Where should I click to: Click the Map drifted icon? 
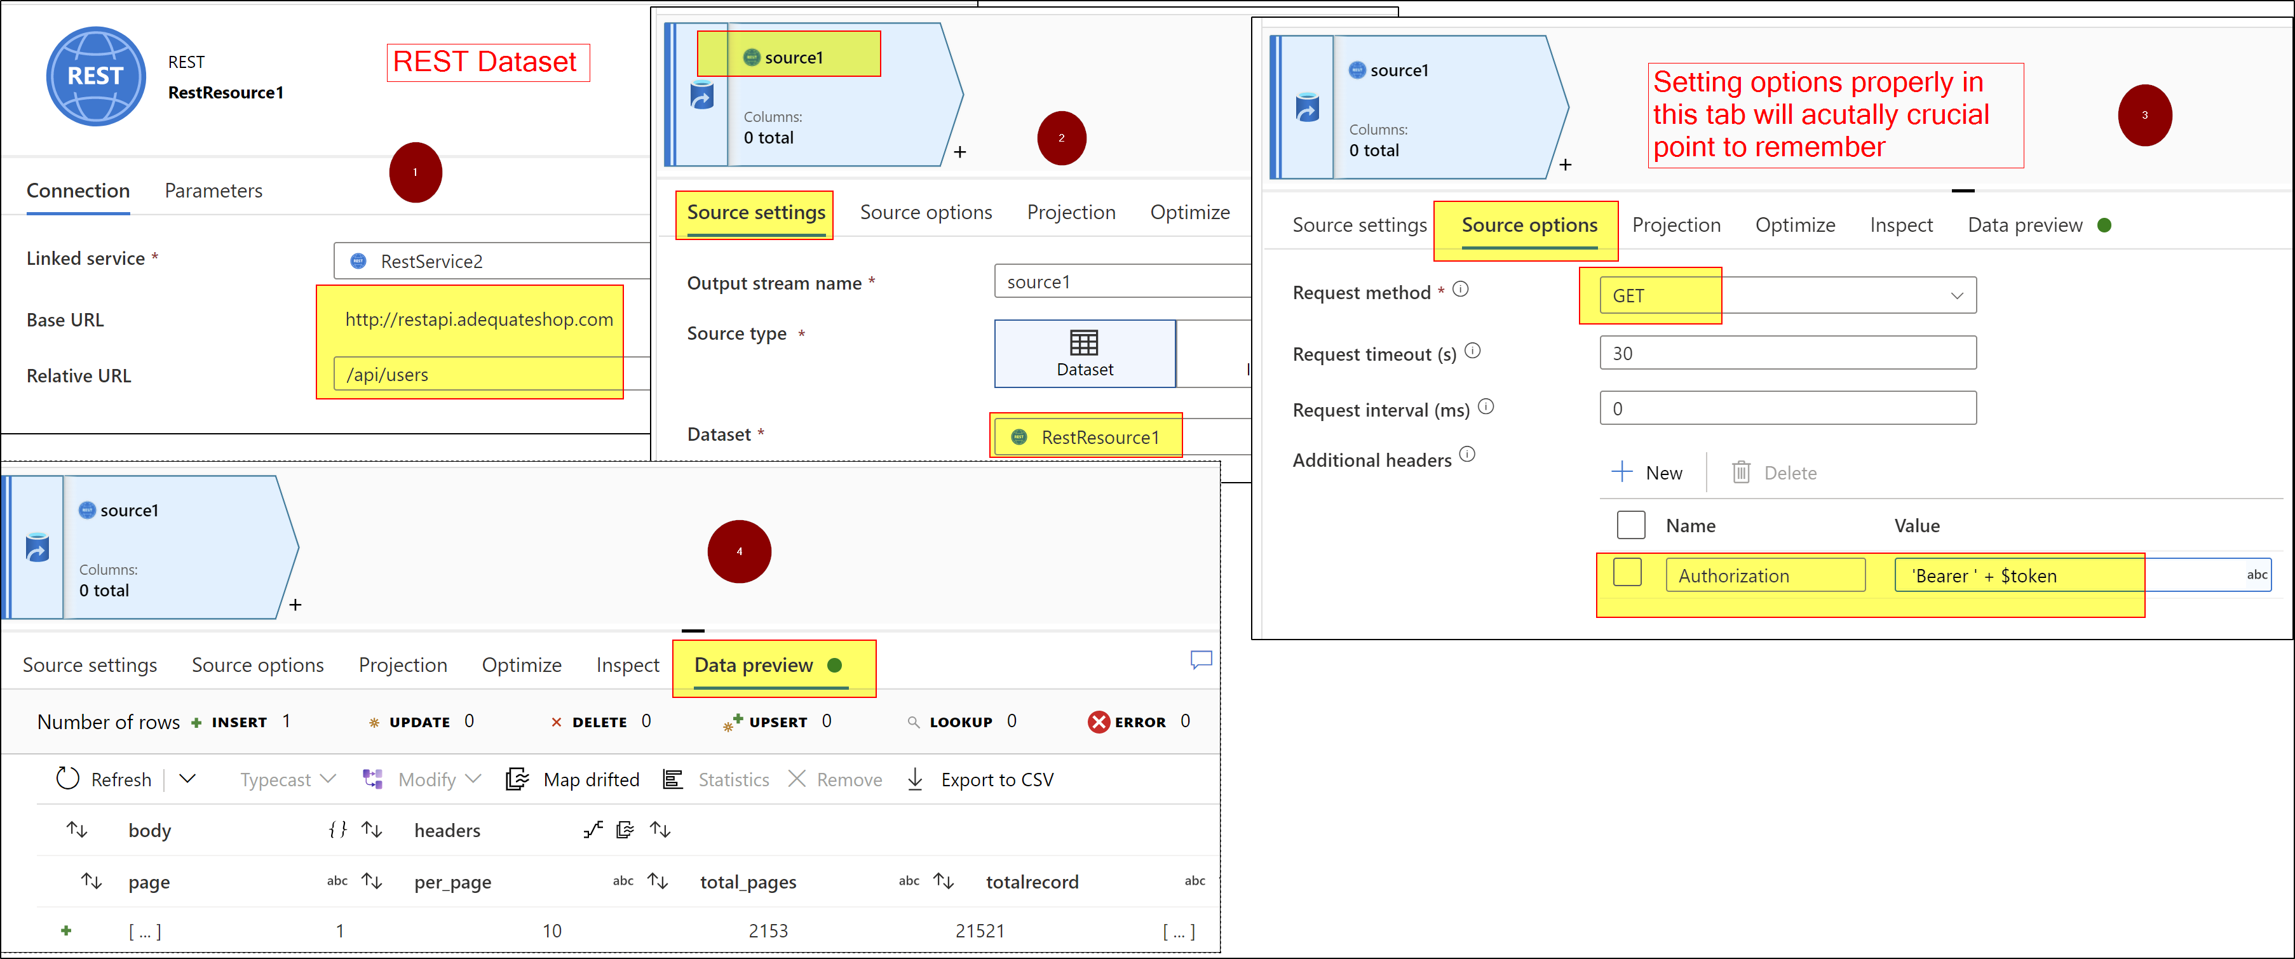coord(518,779)
